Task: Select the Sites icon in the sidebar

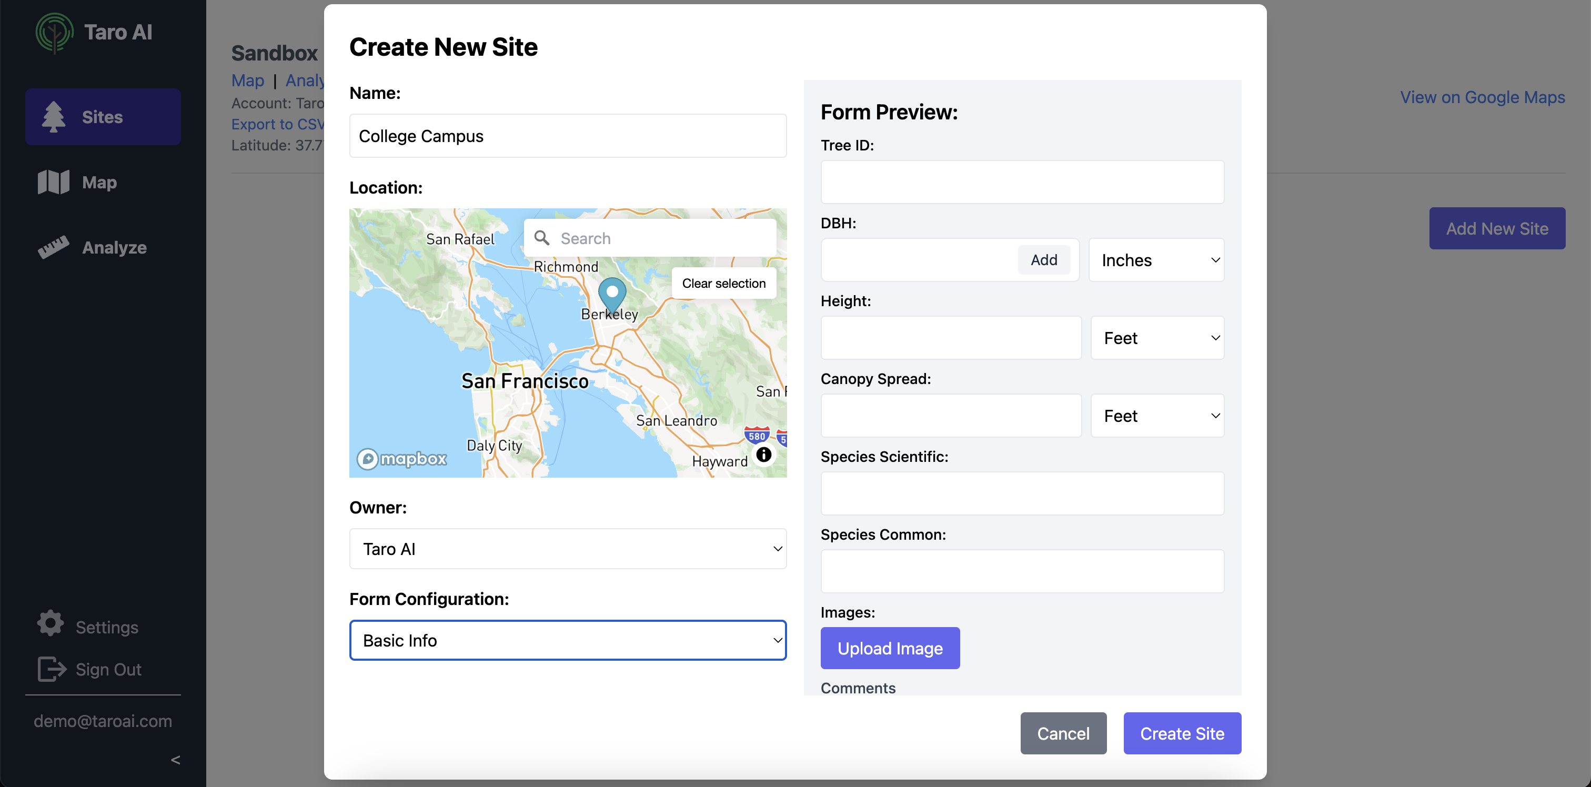Action: [53, 116]
